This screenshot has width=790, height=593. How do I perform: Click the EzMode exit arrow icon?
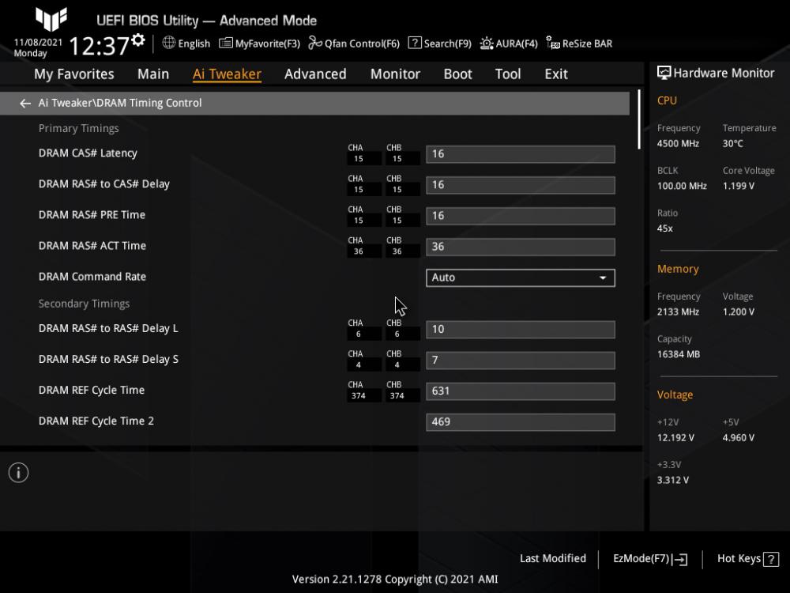point(679,559)
